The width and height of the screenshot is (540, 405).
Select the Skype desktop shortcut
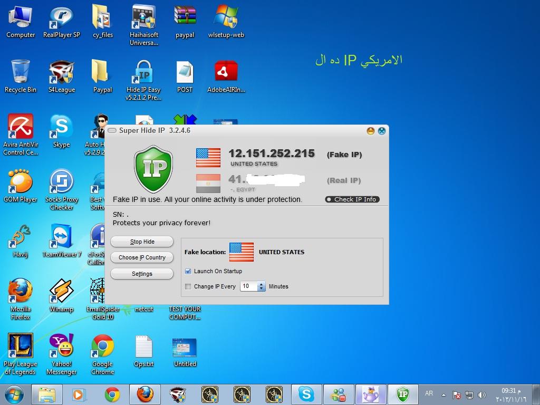(61, 131)
